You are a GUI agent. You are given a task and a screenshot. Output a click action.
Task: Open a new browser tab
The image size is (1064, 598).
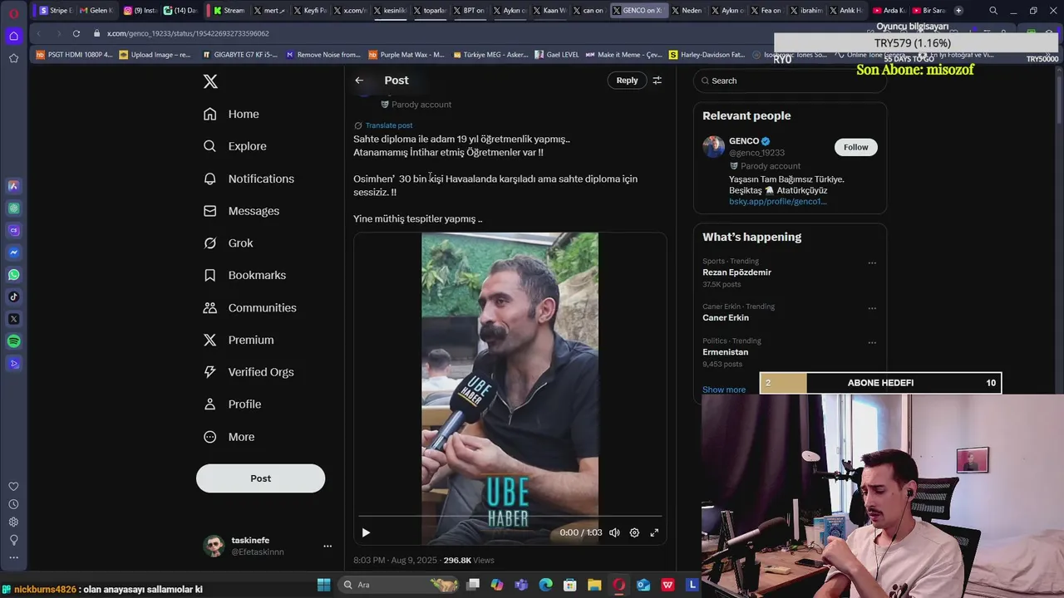[958, 11]
